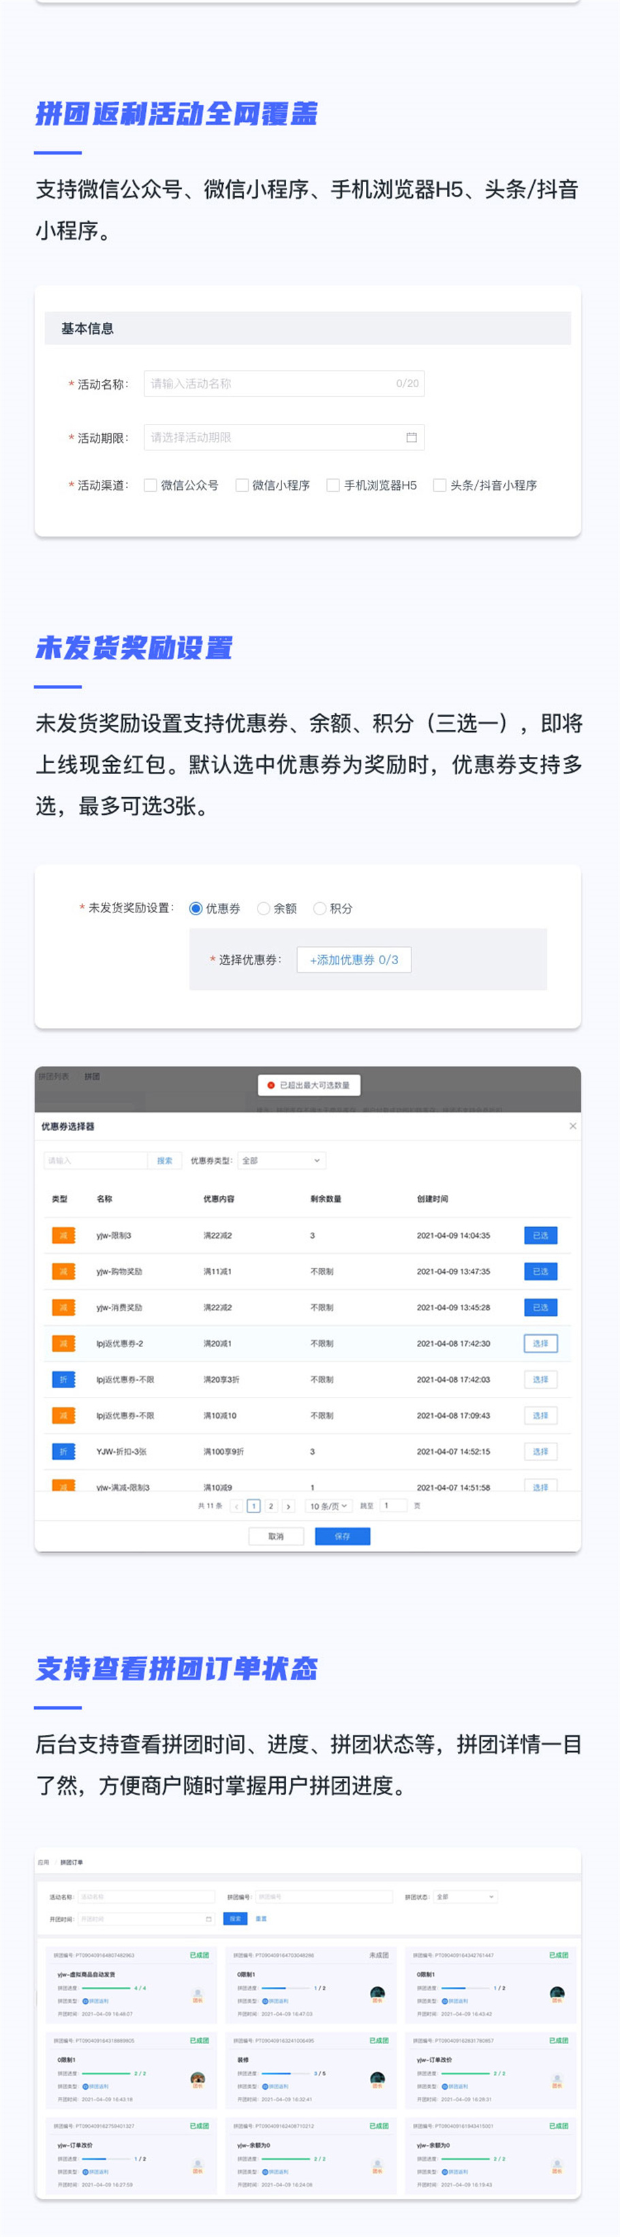This screenshot has width=620, height=2237.
Task: Go to next page using the pagination arrow
Action: tap(288, 1507)
